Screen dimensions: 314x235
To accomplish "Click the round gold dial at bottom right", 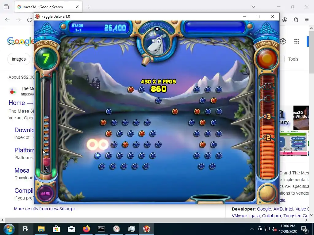I will (267, 193).
